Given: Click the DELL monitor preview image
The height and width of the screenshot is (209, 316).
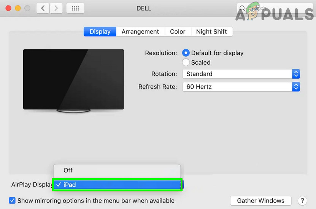Looking at the screenshot, I should (x=73, y=81).
